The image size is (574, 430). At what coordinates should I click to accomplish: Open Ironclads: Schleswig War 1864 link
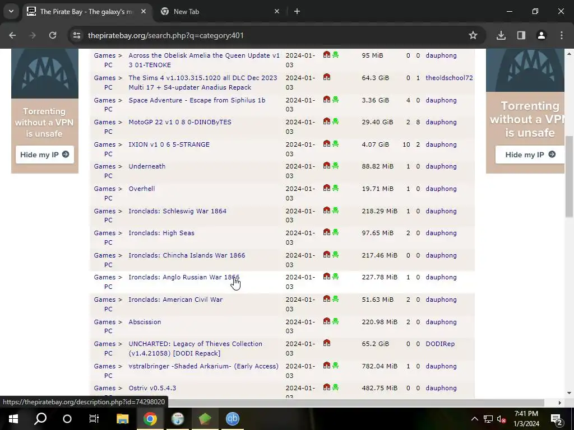point(178,211)
